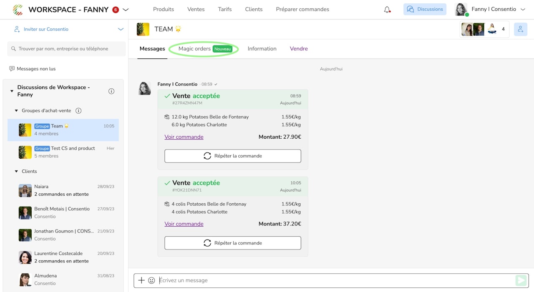534x292 pixels.
Task: Collapse the Discussions de Workspace section
Action: (x=12, y=91)
